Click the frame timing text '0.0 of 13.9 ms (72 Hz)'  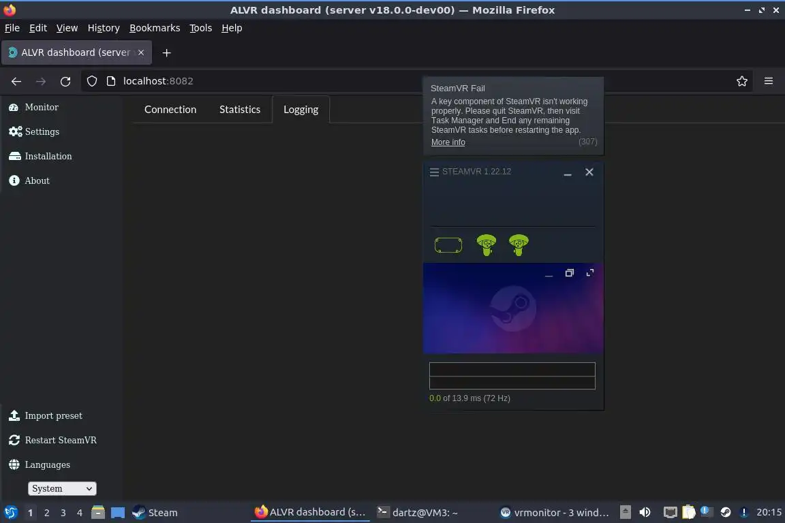pyautogui.click(x=470, y=398)
